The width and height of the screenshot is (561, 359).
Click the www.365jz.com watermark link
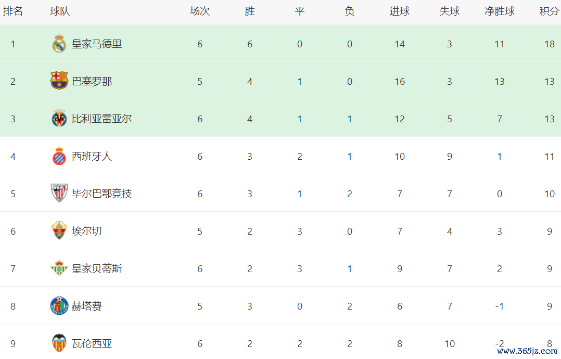tap(528, 351)
